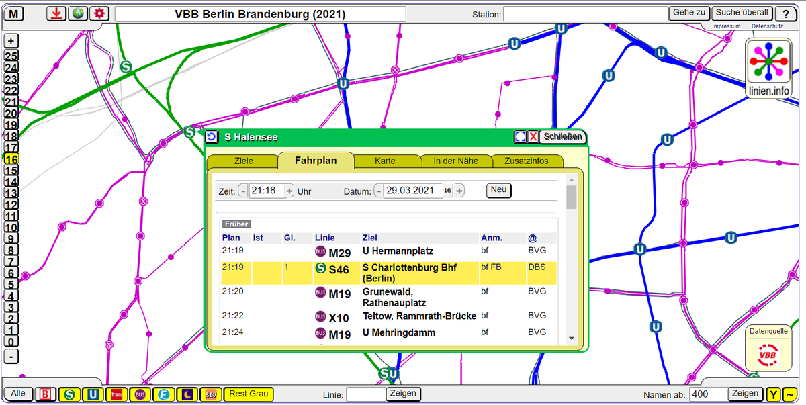
Task: Zoom in with plus button
Action: (11, 40)
